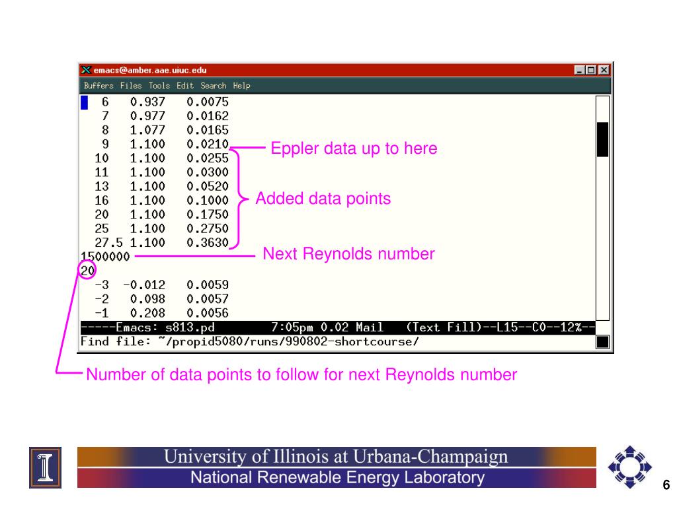Image resolution: width=677 pixels, height=507 pixels.
Task: Click the Reynolds number 1500000
Action: click(x=105, y=257)
